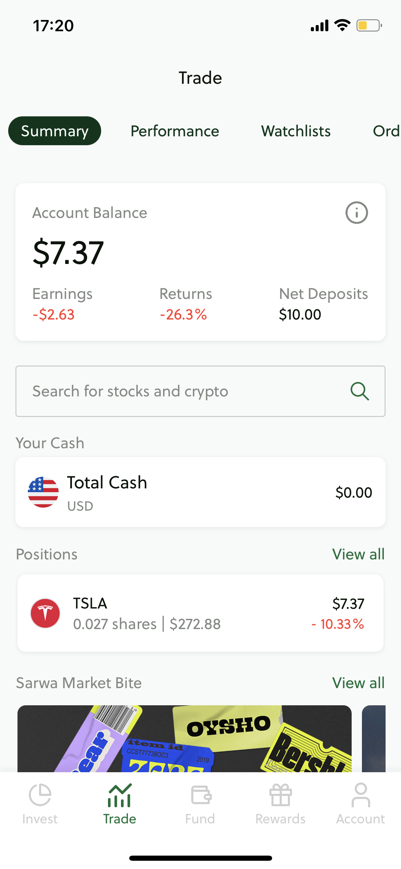
Task: View all Positions
Action: [x=359, y=554]
